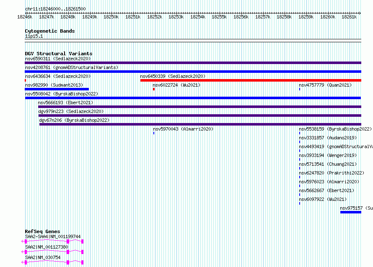Click nsv3331857 (Audano2019) label
Screen dimensions: 373x267
pyautogui.click(x=328, y=138)
